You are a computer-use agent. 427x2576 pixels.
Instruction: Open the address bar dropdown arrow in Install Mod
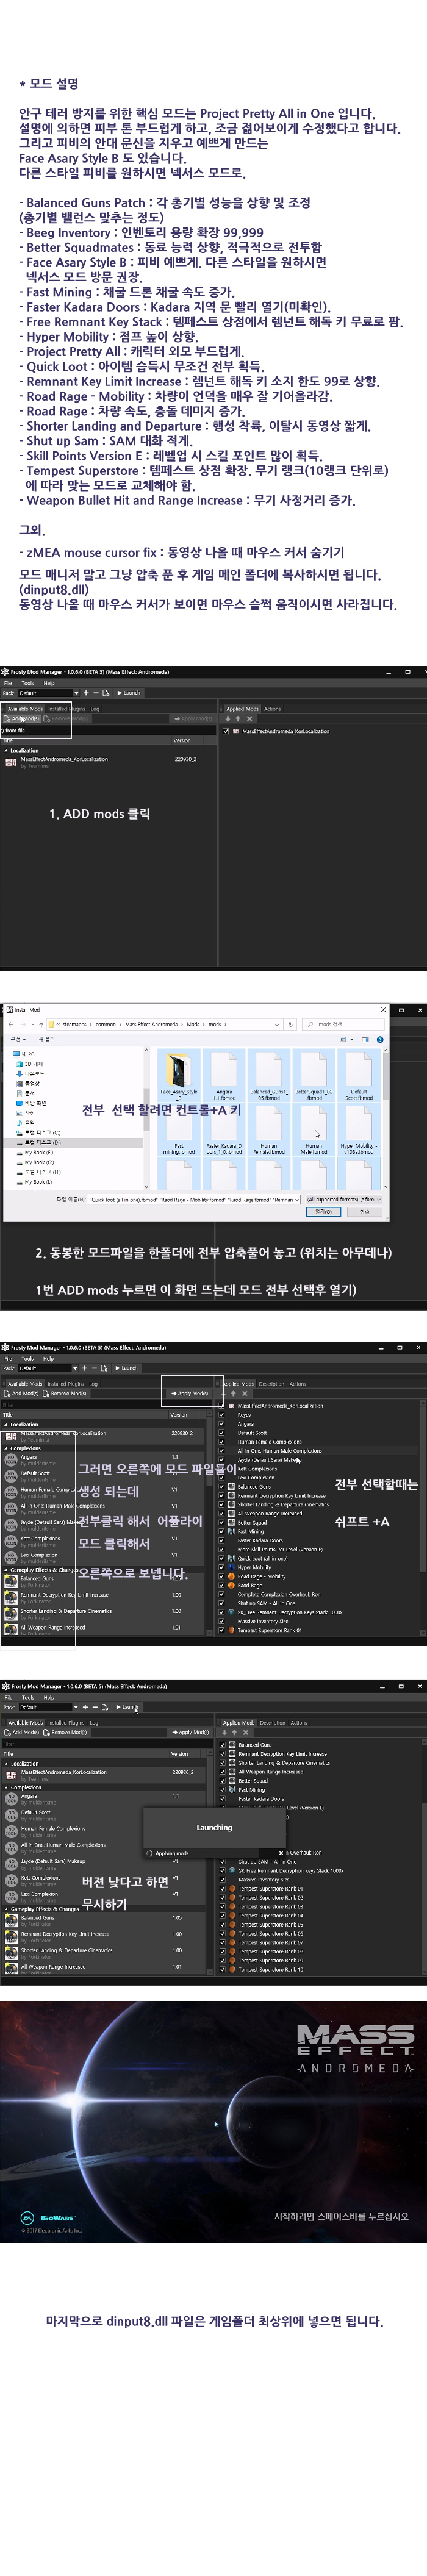[x=278, y=1024]
